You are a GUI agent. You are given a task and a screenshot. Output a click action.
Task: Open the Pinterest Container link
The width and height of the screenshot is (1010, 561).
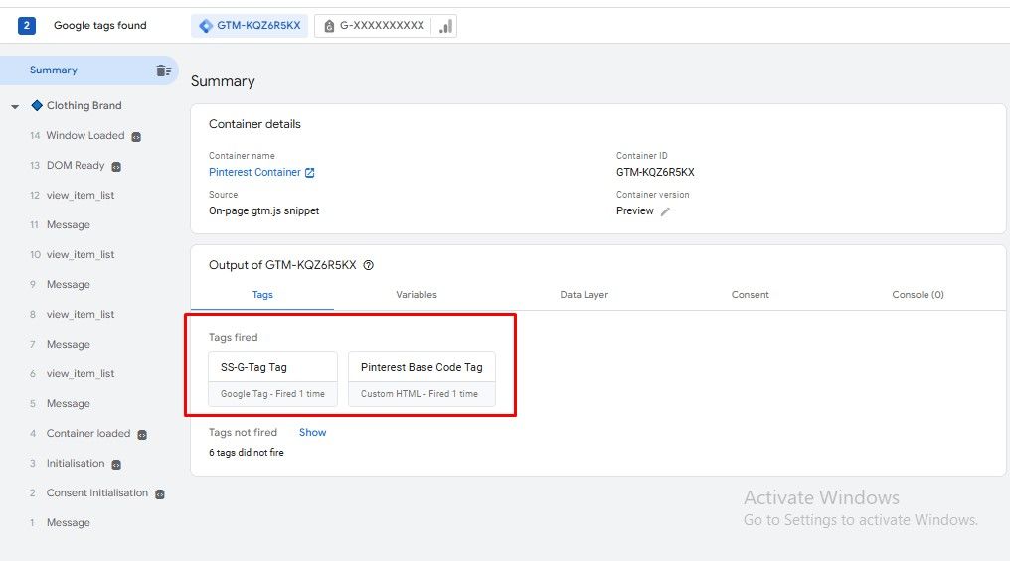pyautogui.click(x=254, y=173)
